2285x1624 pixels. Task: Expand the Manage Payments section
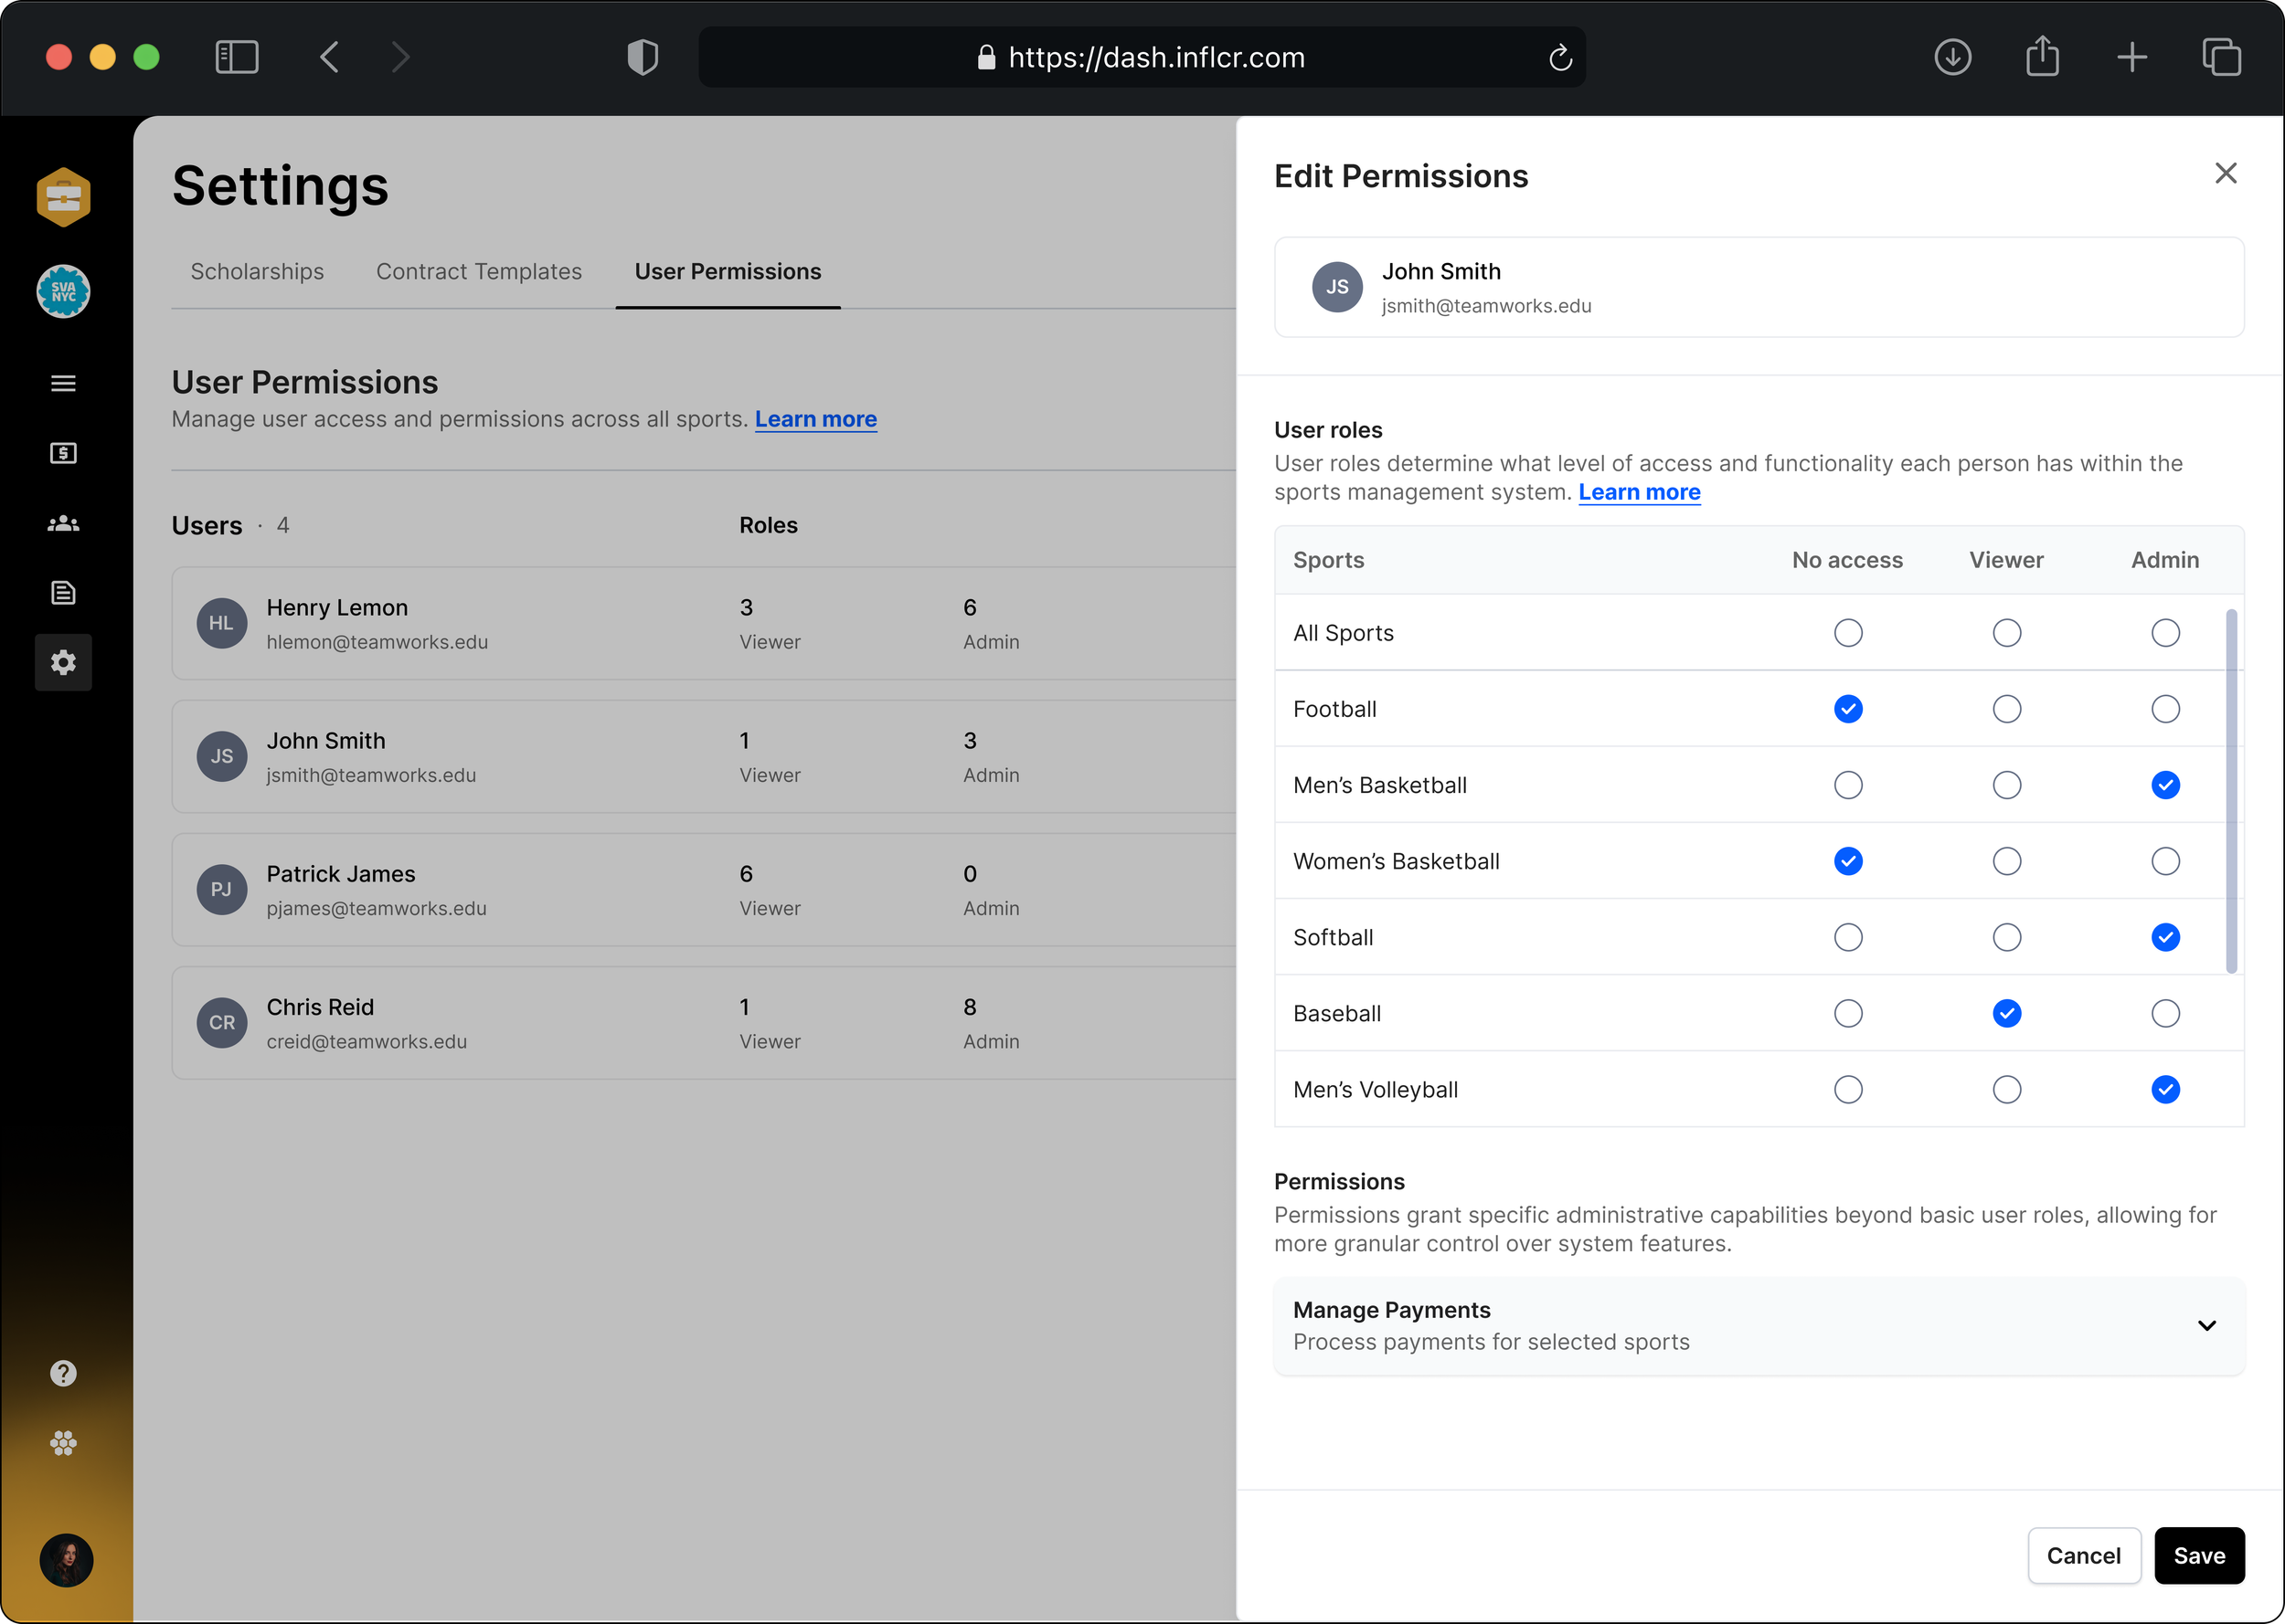[2206, 1326]
